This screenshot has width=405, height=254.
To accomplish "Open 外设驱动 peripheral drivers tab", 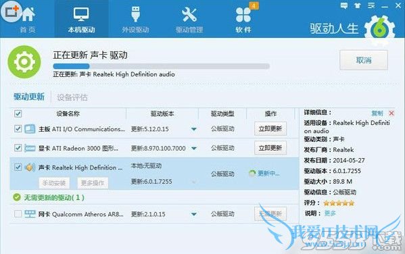I will click(135, 20).
